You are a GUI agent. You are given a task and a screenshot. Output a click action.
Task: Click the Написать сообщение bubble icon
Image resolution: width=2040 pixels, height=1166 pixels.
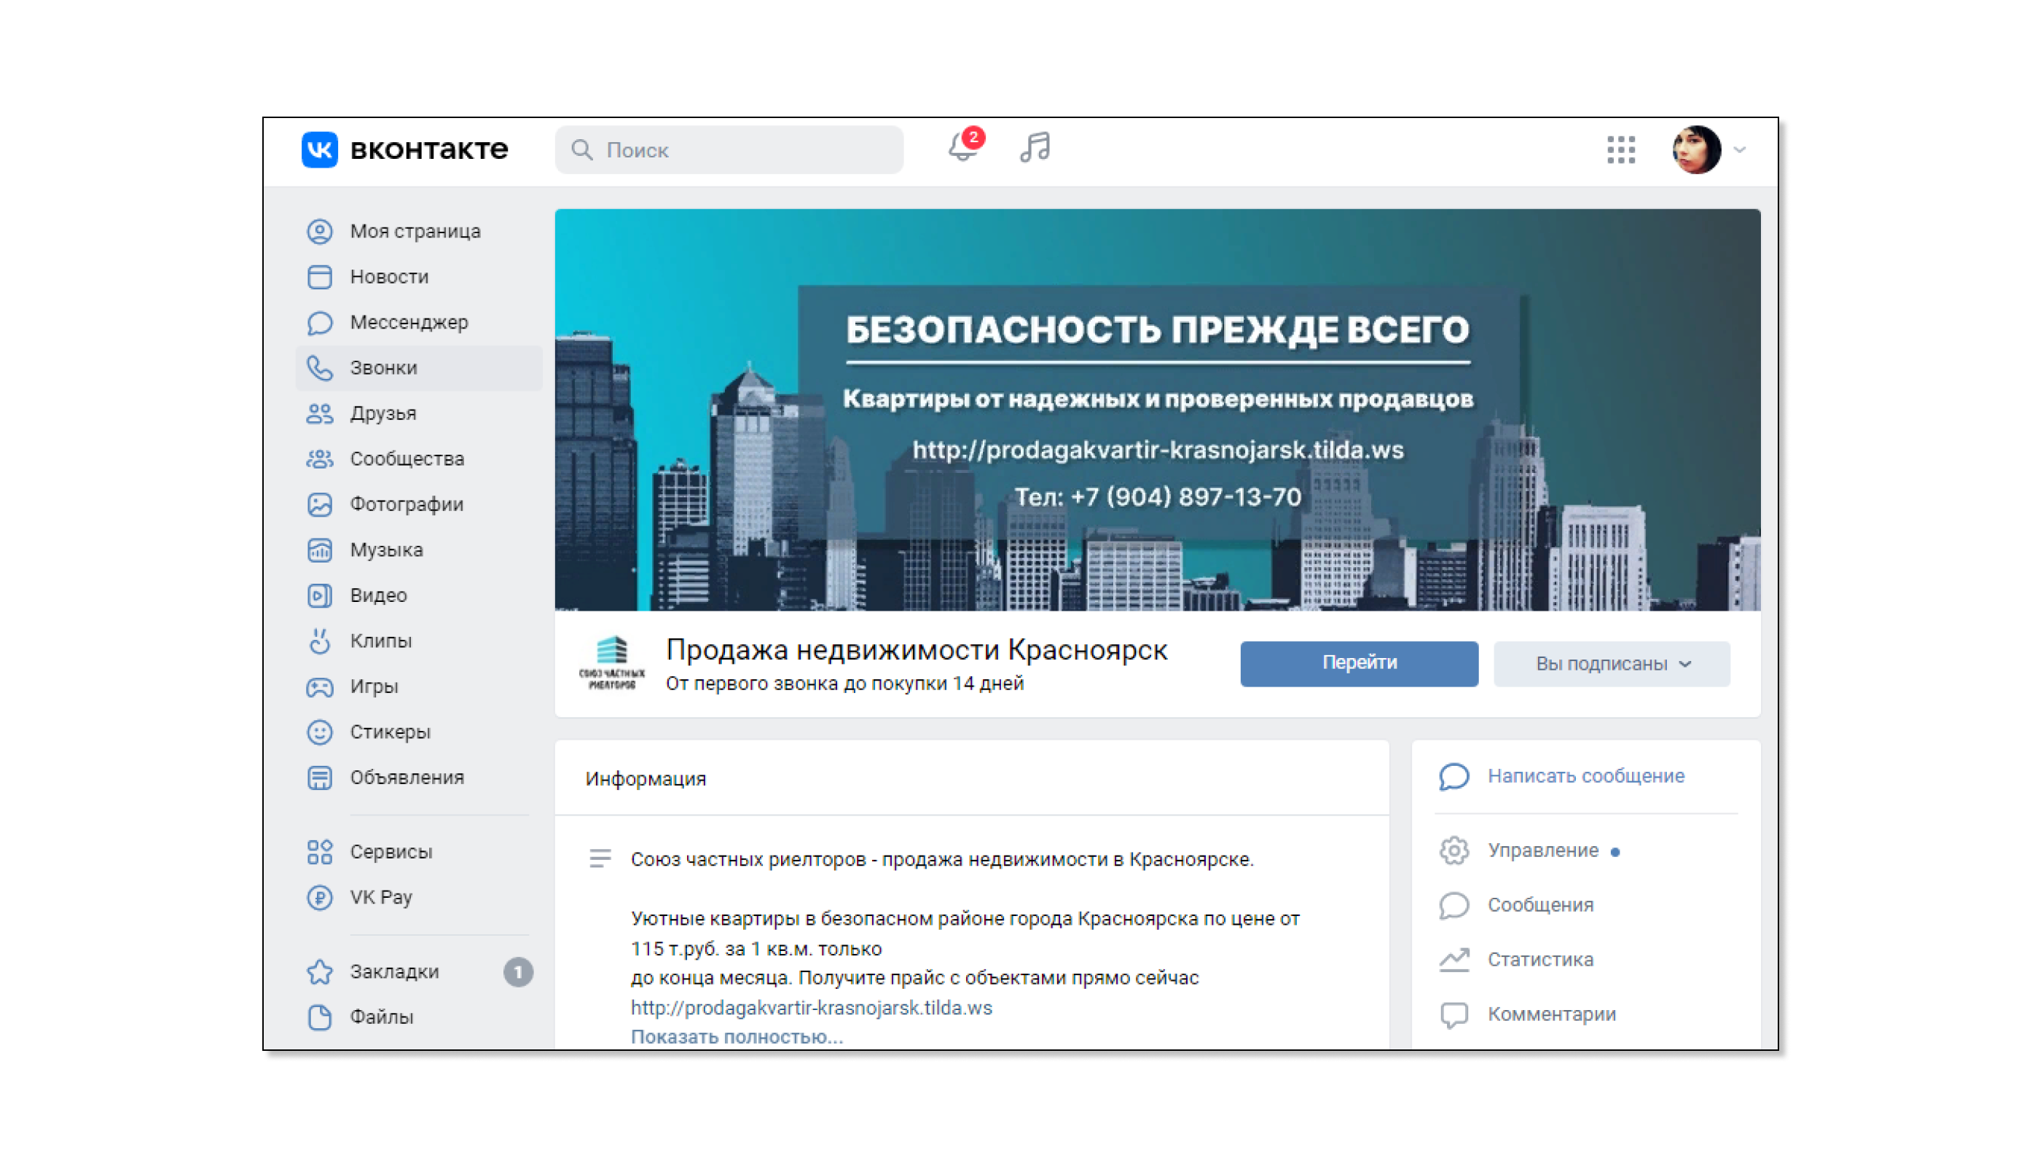1454,777
